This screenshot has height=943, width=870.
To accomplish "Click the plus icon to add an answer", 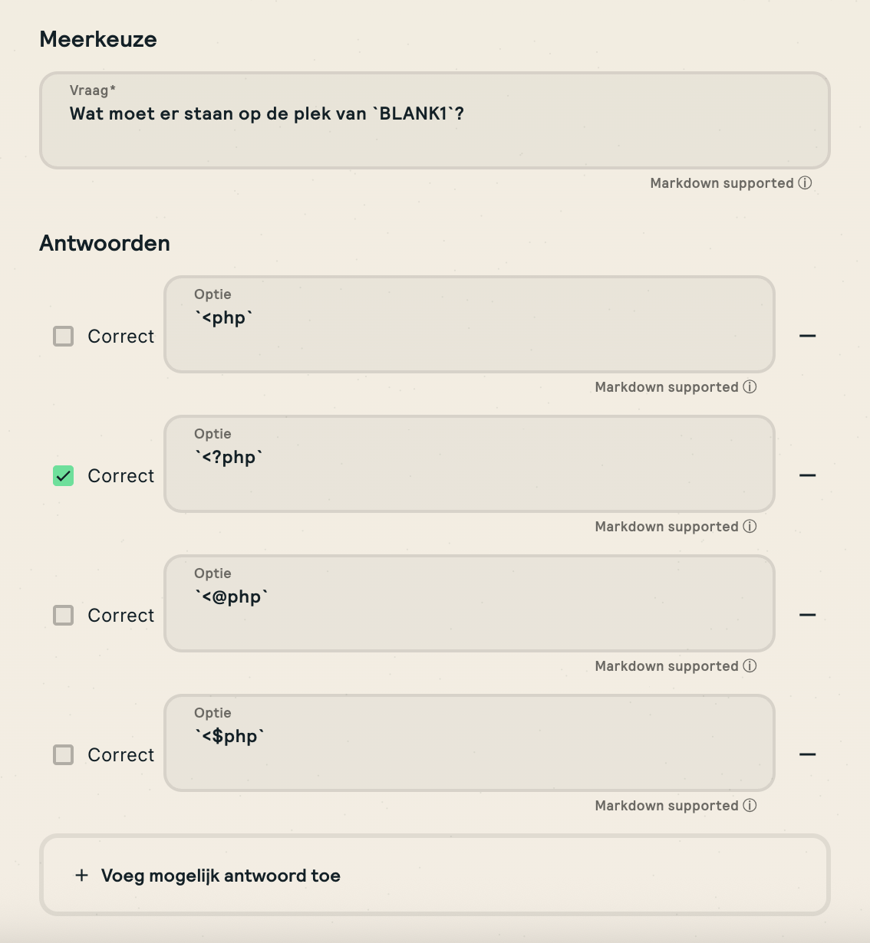I will [x=82, y=876].
